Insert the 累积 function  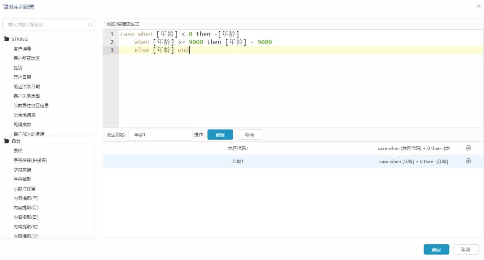point(18,151)
